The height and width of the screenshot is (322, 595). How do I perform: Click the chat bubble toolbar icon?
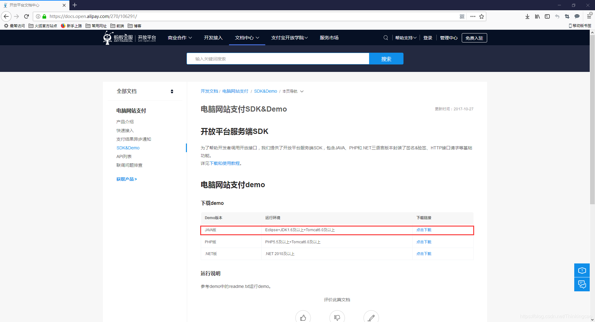577,16
